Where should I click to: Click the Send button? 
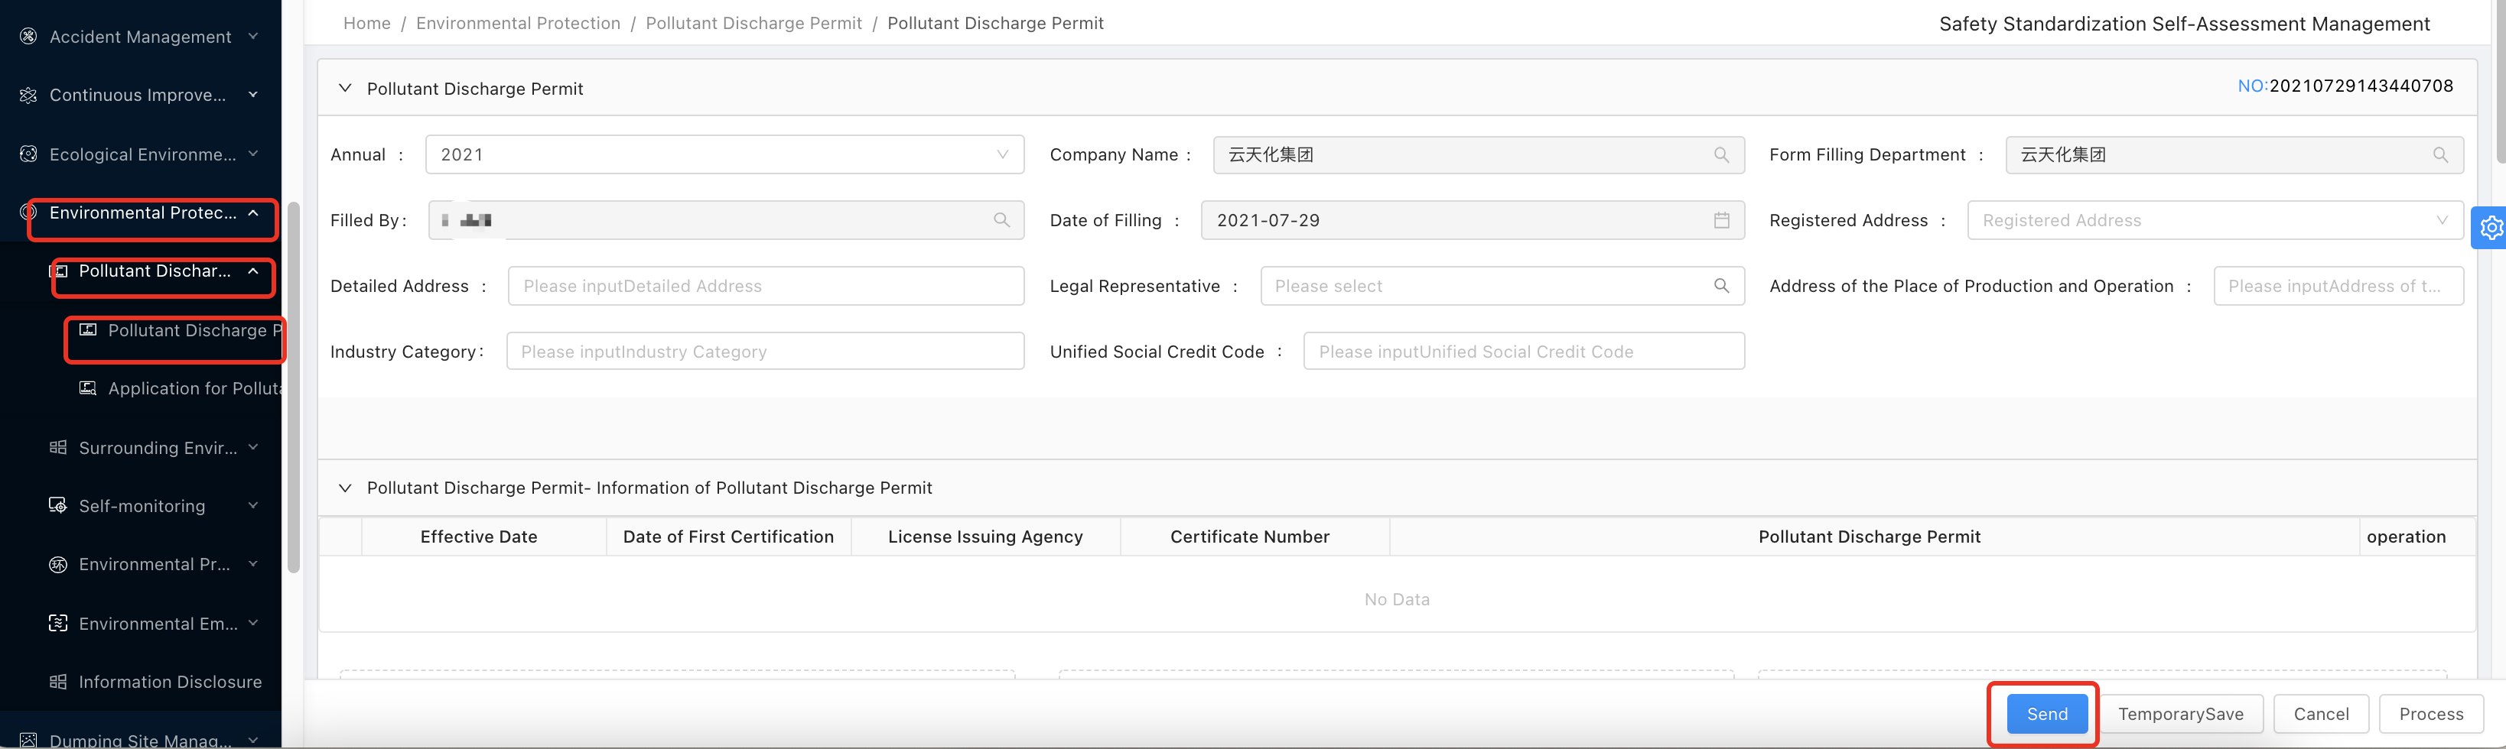2047,714
